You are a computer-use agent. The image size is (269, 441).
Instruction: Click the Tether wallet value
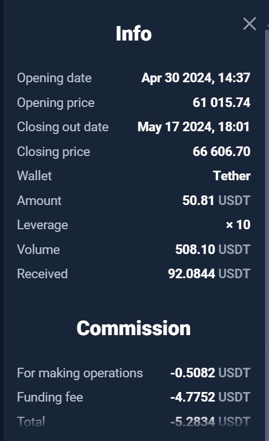tap(232, 176)
